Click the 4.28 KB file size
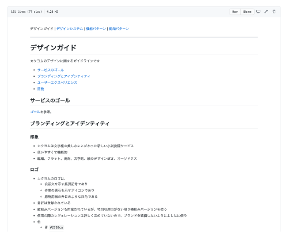The image size is (288, 232). pos(52,12)
